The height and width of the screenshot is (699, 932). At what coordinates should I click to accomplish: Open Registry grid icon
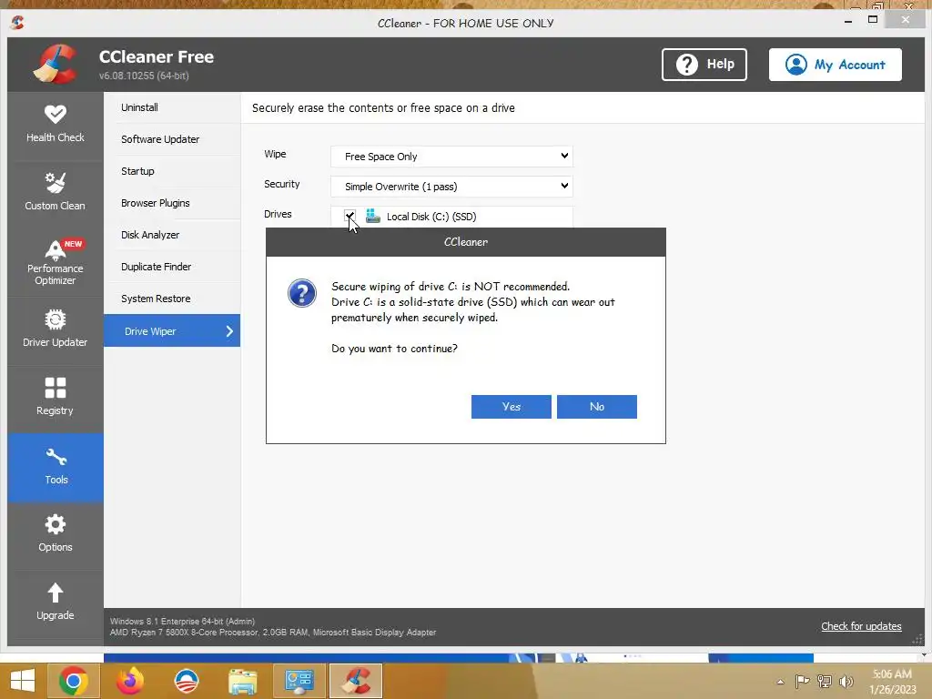coord(56,388)
